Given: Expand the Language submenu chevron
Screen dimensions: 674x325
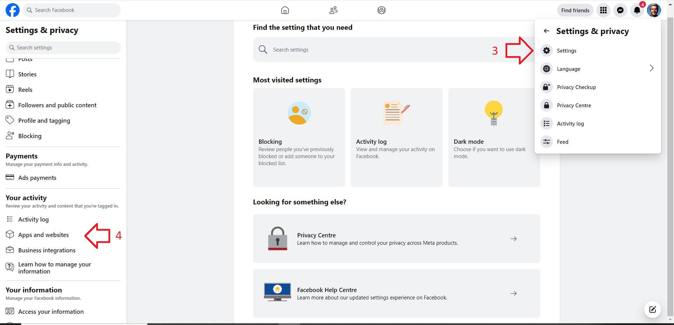Looking at the screenshot, I should (652, 68).
